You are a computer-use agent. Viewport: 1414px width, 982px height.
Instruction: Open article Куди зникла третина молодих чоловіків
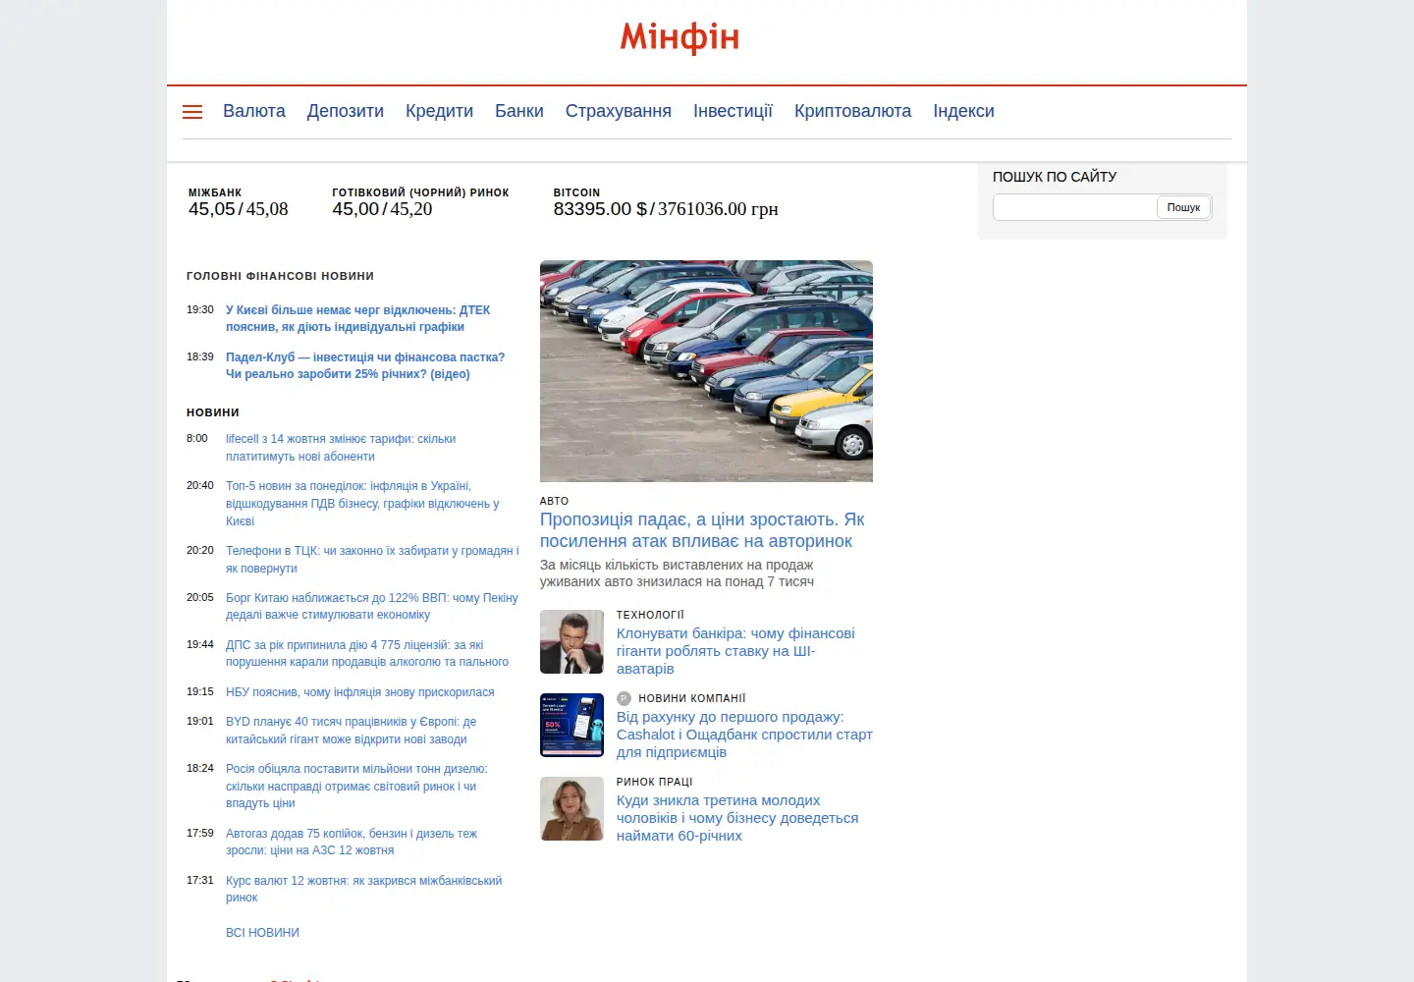click(737, 818)
